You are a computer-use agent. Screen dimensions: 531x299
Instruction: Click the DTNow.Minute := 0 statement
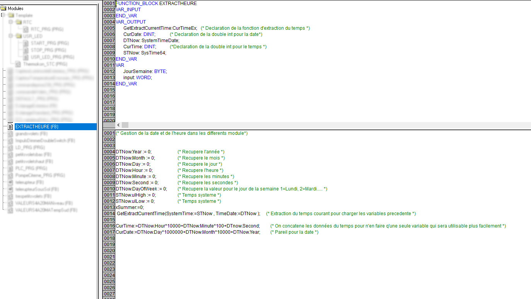coord(136,177)
